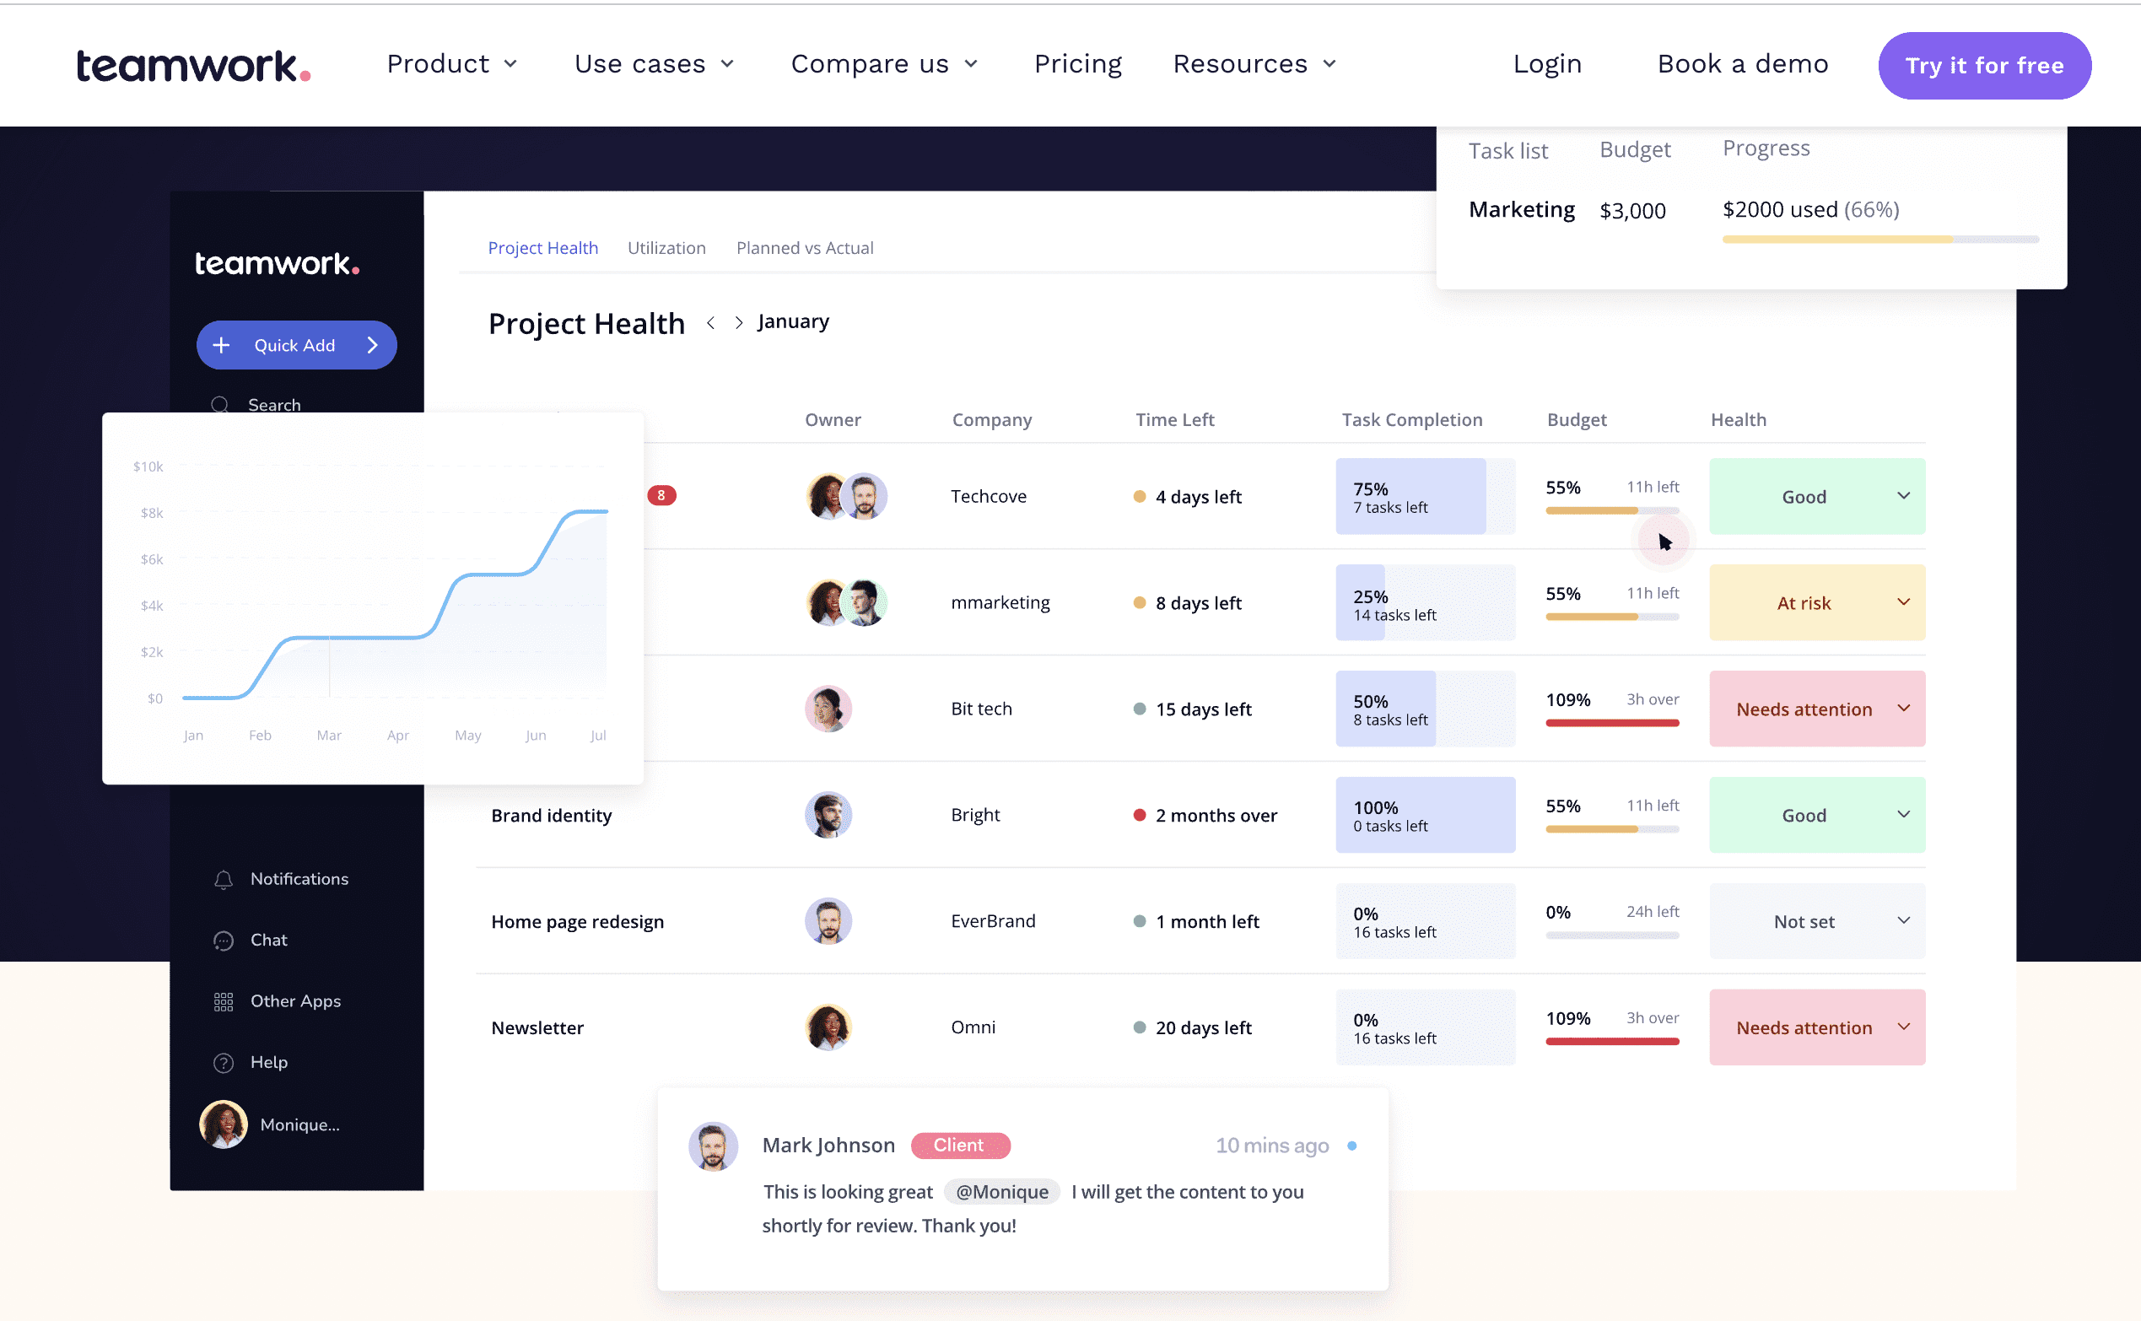Click Try it for free button
This screenshot has height=1321, width=2141.
click(x=1985, y=64)
